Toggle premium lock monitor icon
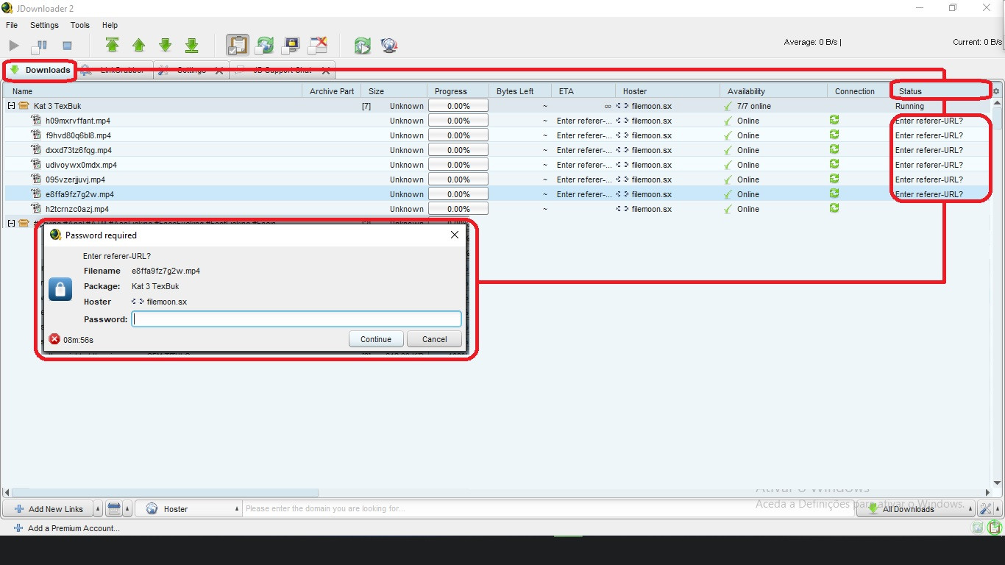This screenshot has height=565, width=1005. point(291,45)
